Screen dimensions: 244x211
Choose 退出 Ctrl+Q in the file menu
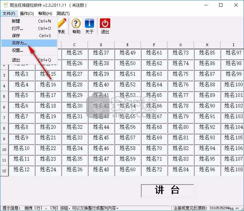pyautogui.click(x=29, y=60)
